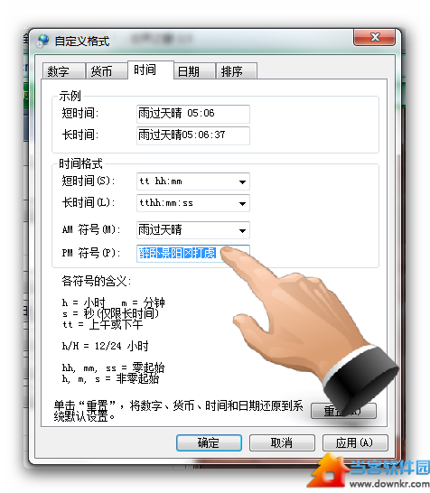Click the 重置 button to restore defaults
The width and height of the screenshot is (430, 493).
(x=343, y=411)
